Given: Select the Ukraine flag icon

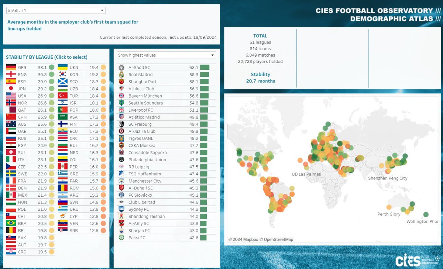Looking at the screenshot, I should (x=62, y=68).
